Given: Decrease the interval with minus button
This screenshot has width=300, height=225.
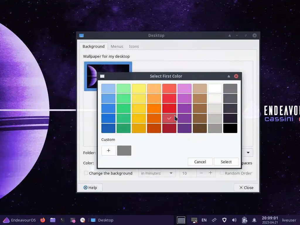Looking at the screenshot, I should click(201, 173).
